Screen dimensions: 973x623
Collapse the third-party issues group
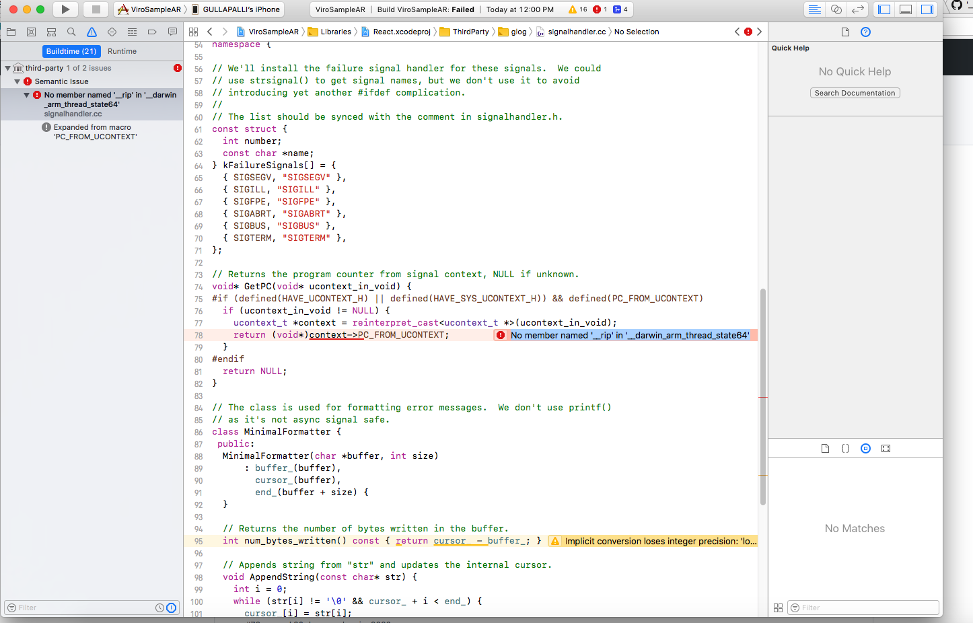click(8, 67)
